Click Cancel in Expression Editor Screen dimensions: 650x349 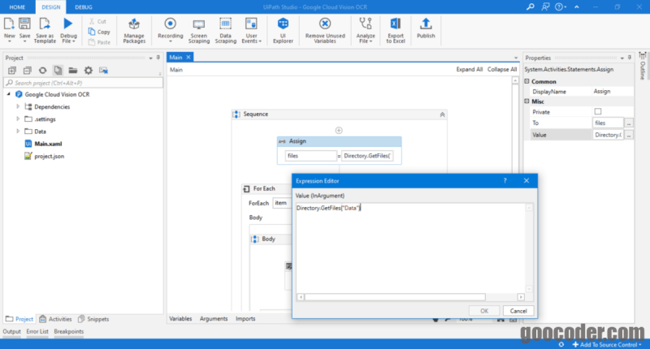pos(518,311)
